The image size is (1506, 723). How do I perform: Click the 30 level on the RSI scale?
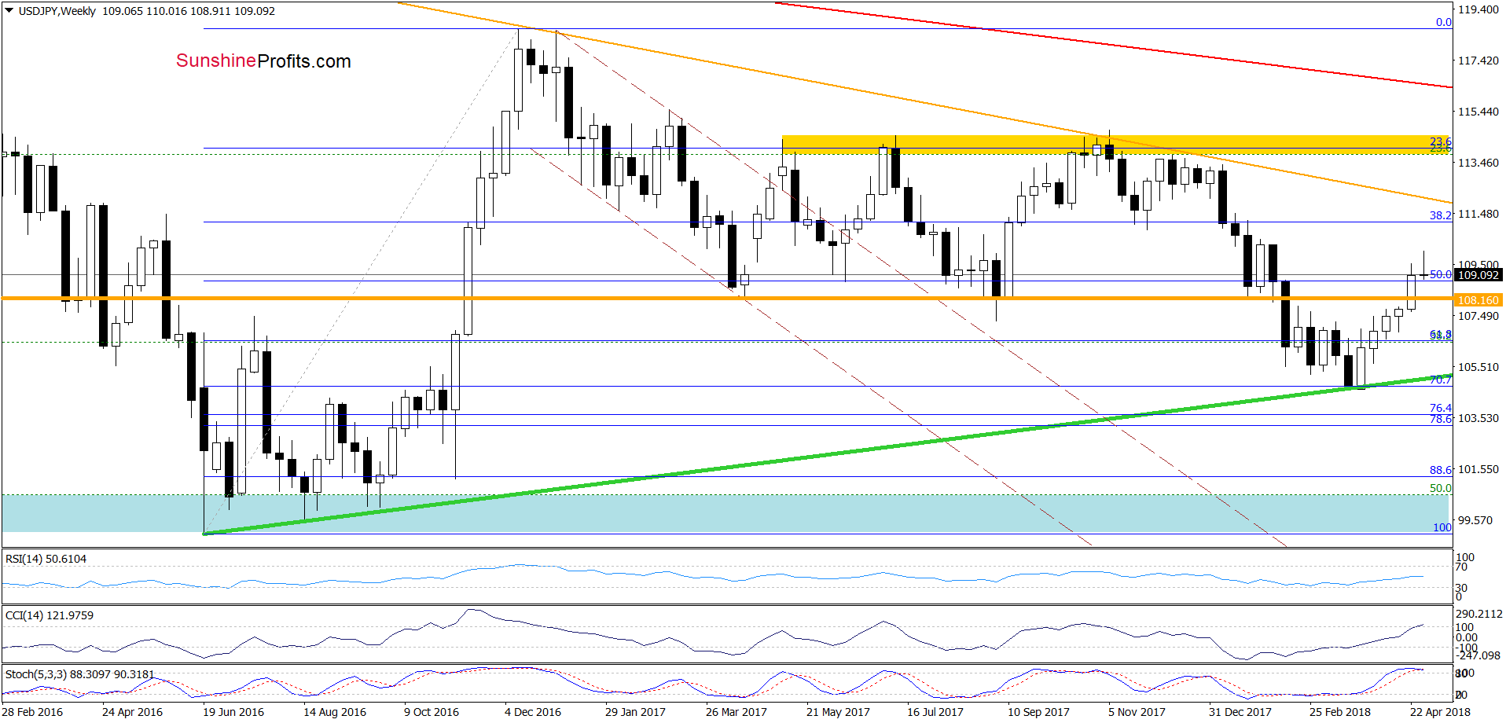click(x=1461, y=588)
